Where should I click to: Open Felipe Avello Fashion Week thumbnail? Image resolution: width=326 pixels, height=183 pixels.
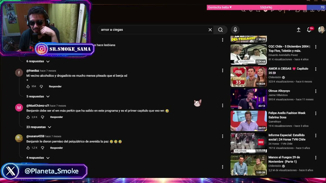(x=249, y=121)
